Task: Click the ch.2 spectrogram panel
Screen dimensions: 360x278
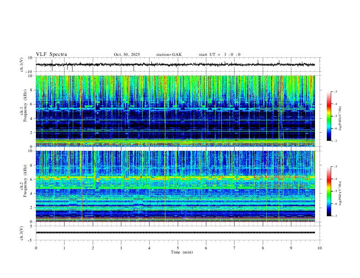Action: 175,186
